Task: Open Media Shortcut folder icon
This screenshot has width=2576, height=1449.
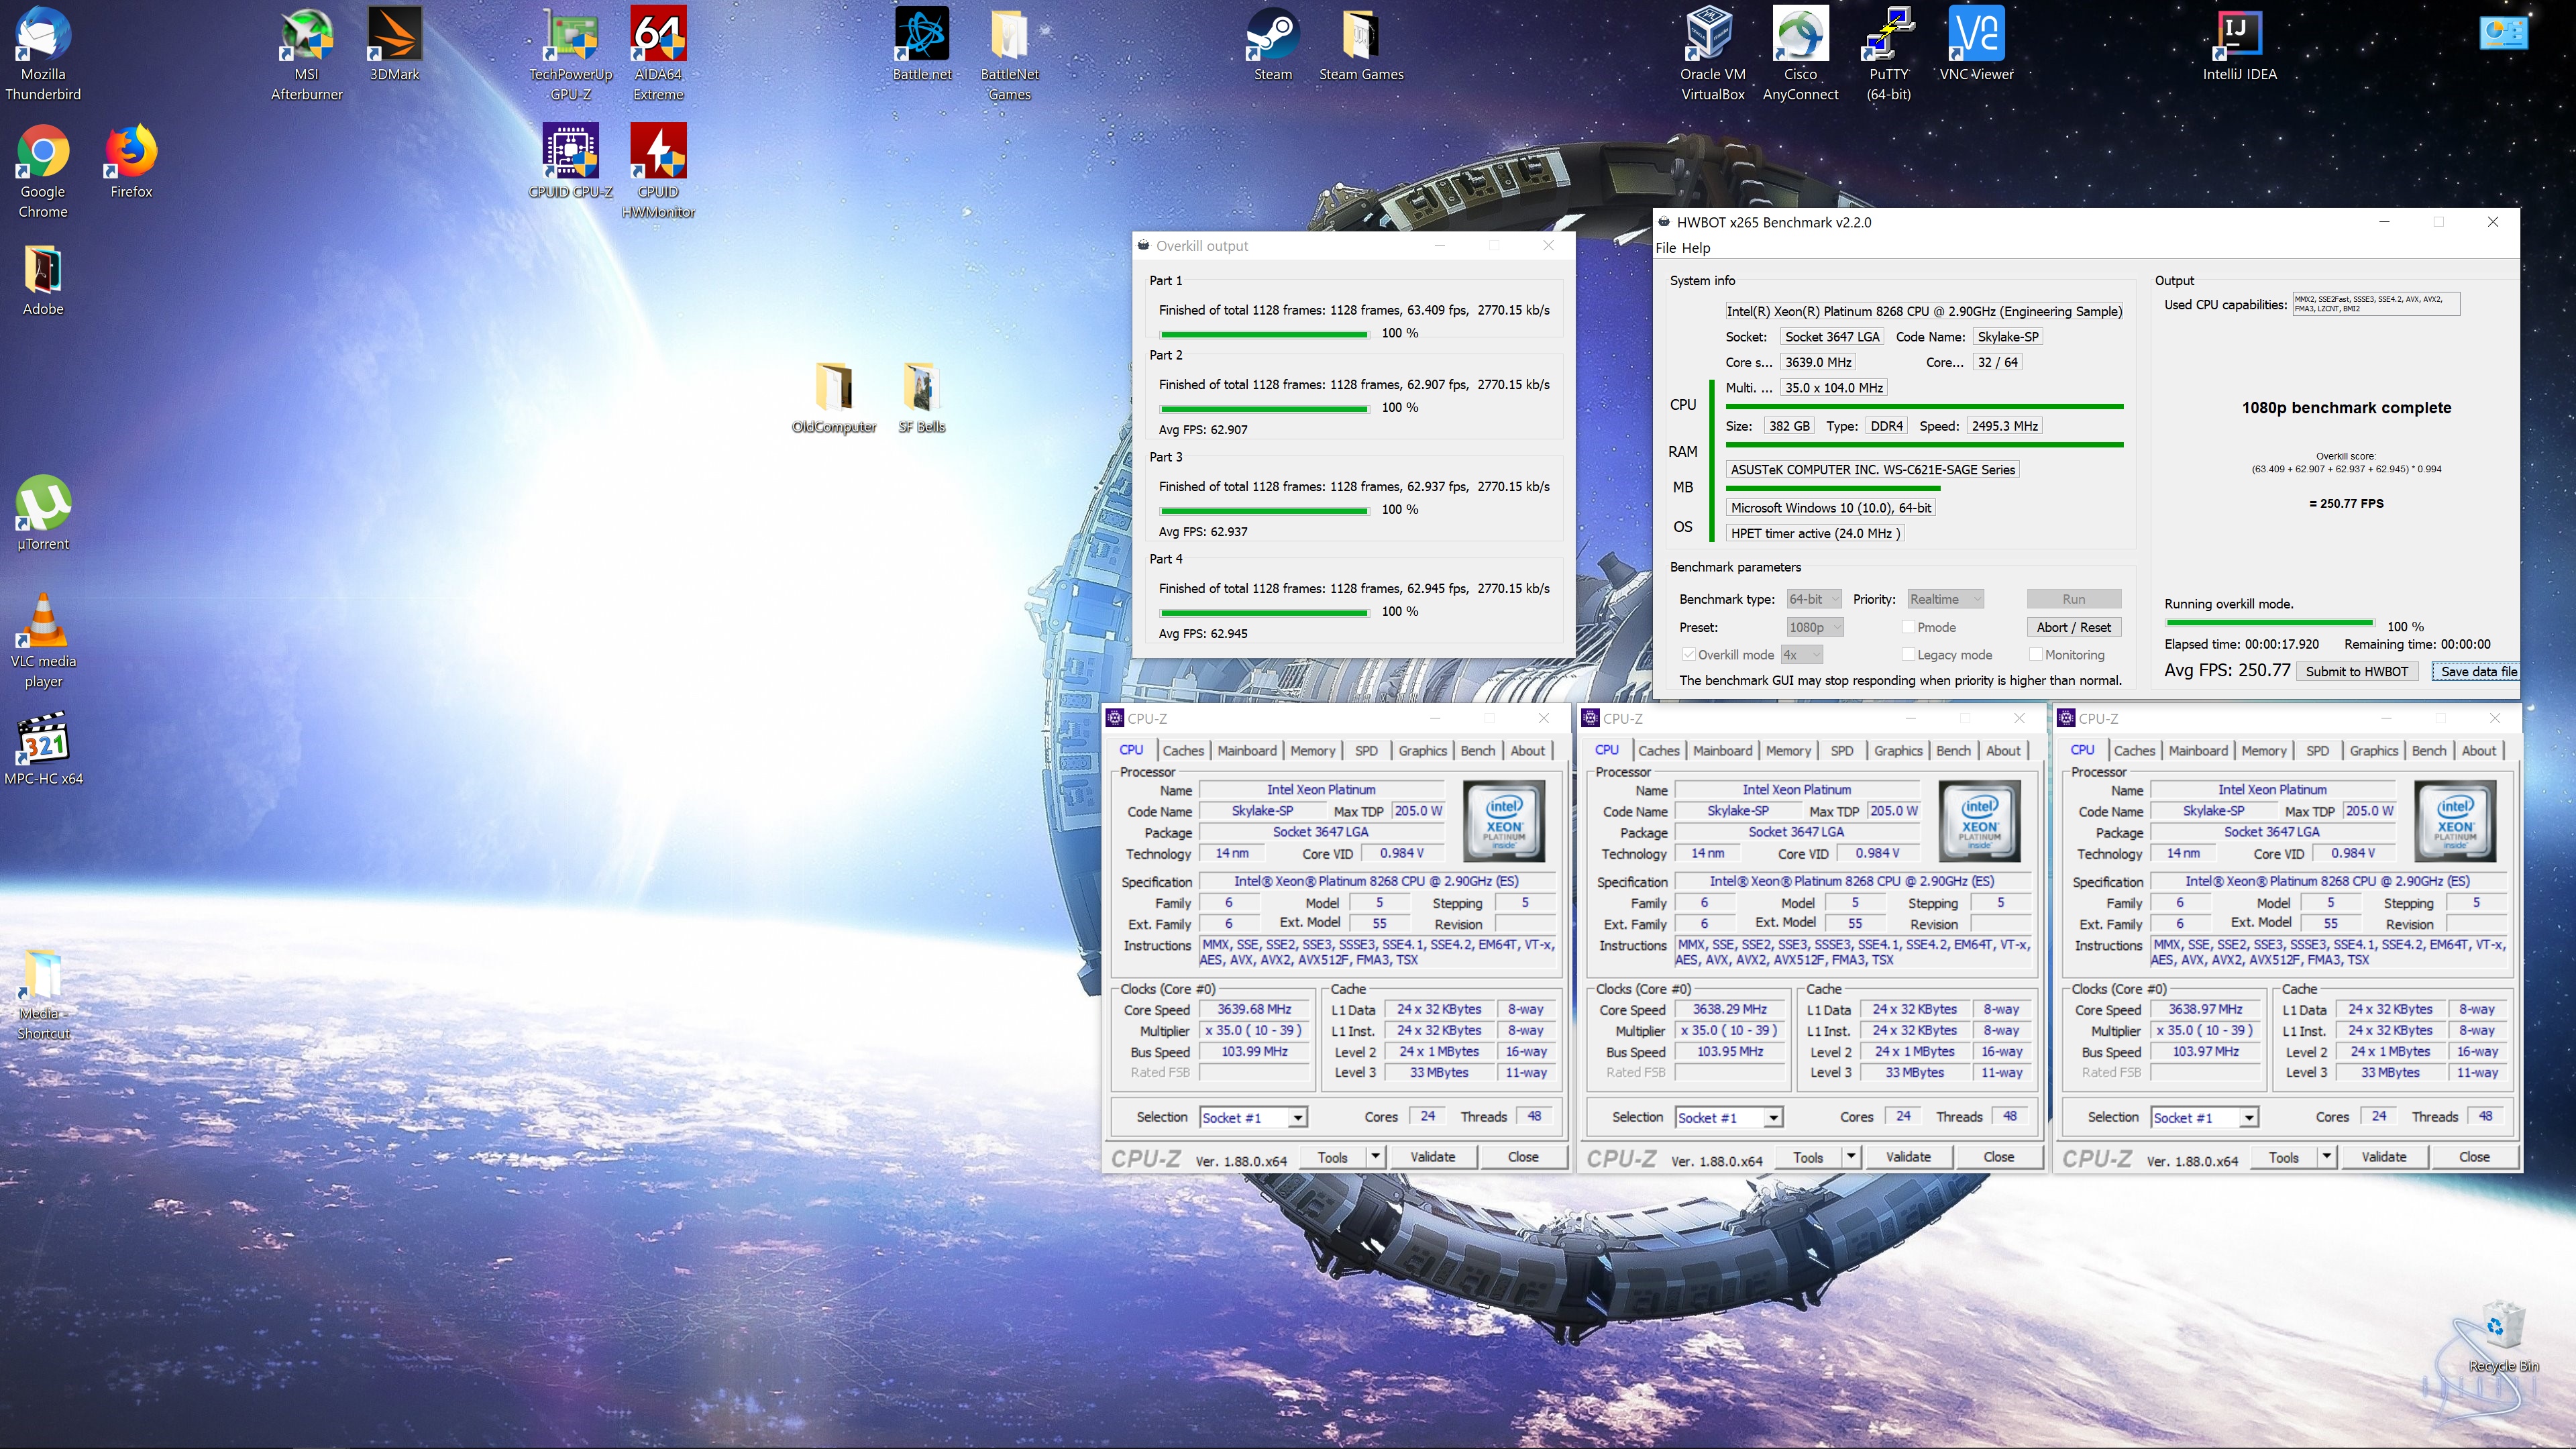Action: tap(43, 994)
